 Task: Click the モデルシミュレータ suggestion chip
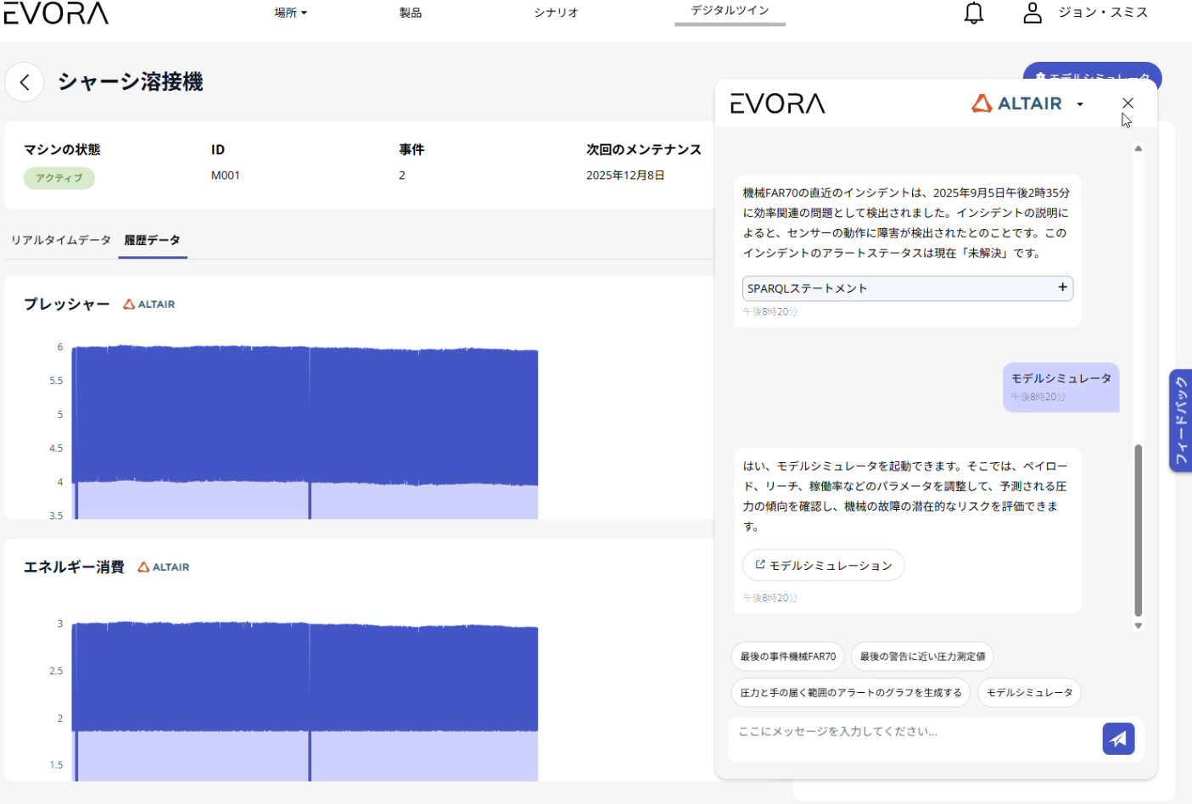tap(1029, 693)
